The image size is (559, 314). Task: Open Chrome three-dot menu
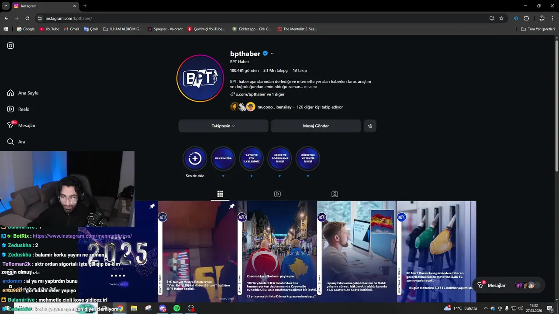pos(552,18)
